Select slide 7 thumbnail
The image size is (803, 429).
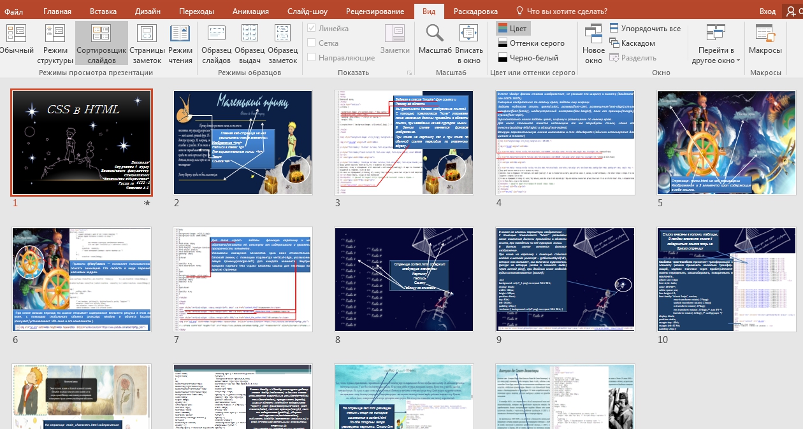(x=243, y=279)
